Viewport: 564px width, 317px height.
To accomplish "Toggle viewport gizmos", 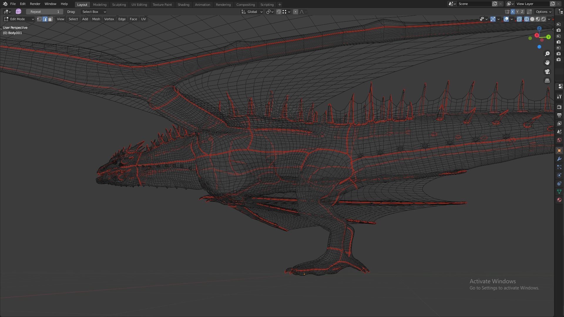I will 493,19.
